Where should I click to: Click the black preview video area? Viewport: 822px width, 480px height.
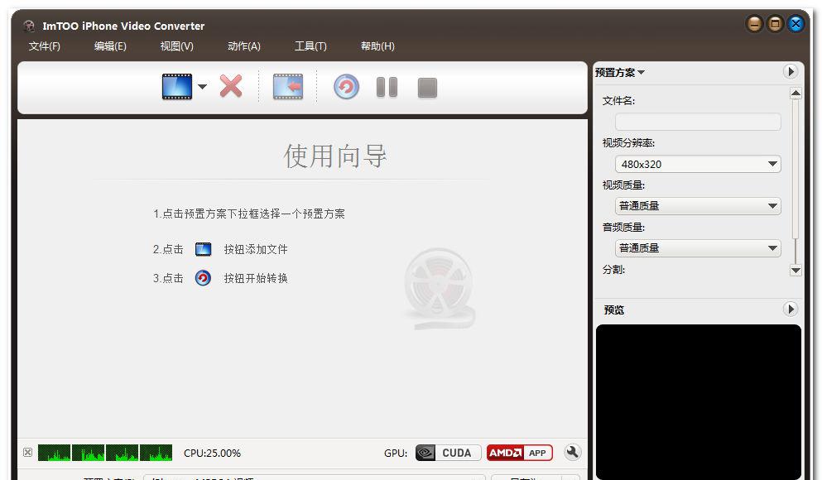click(x=699, y=401)
